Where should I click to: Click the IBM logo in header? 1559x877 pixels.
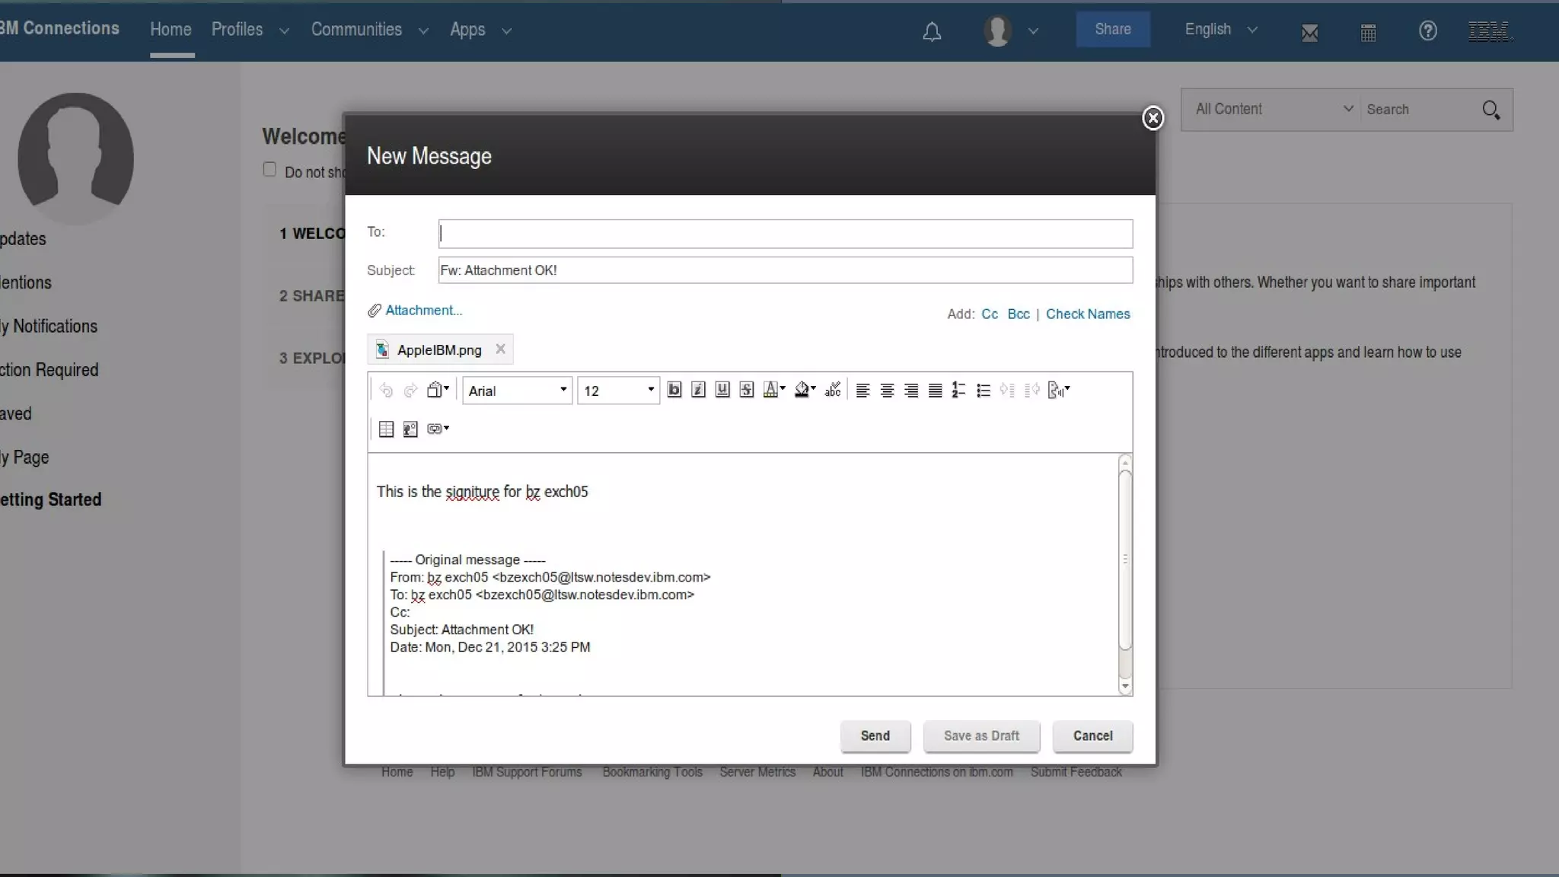pyautogui.click(x=1489, y=31)
